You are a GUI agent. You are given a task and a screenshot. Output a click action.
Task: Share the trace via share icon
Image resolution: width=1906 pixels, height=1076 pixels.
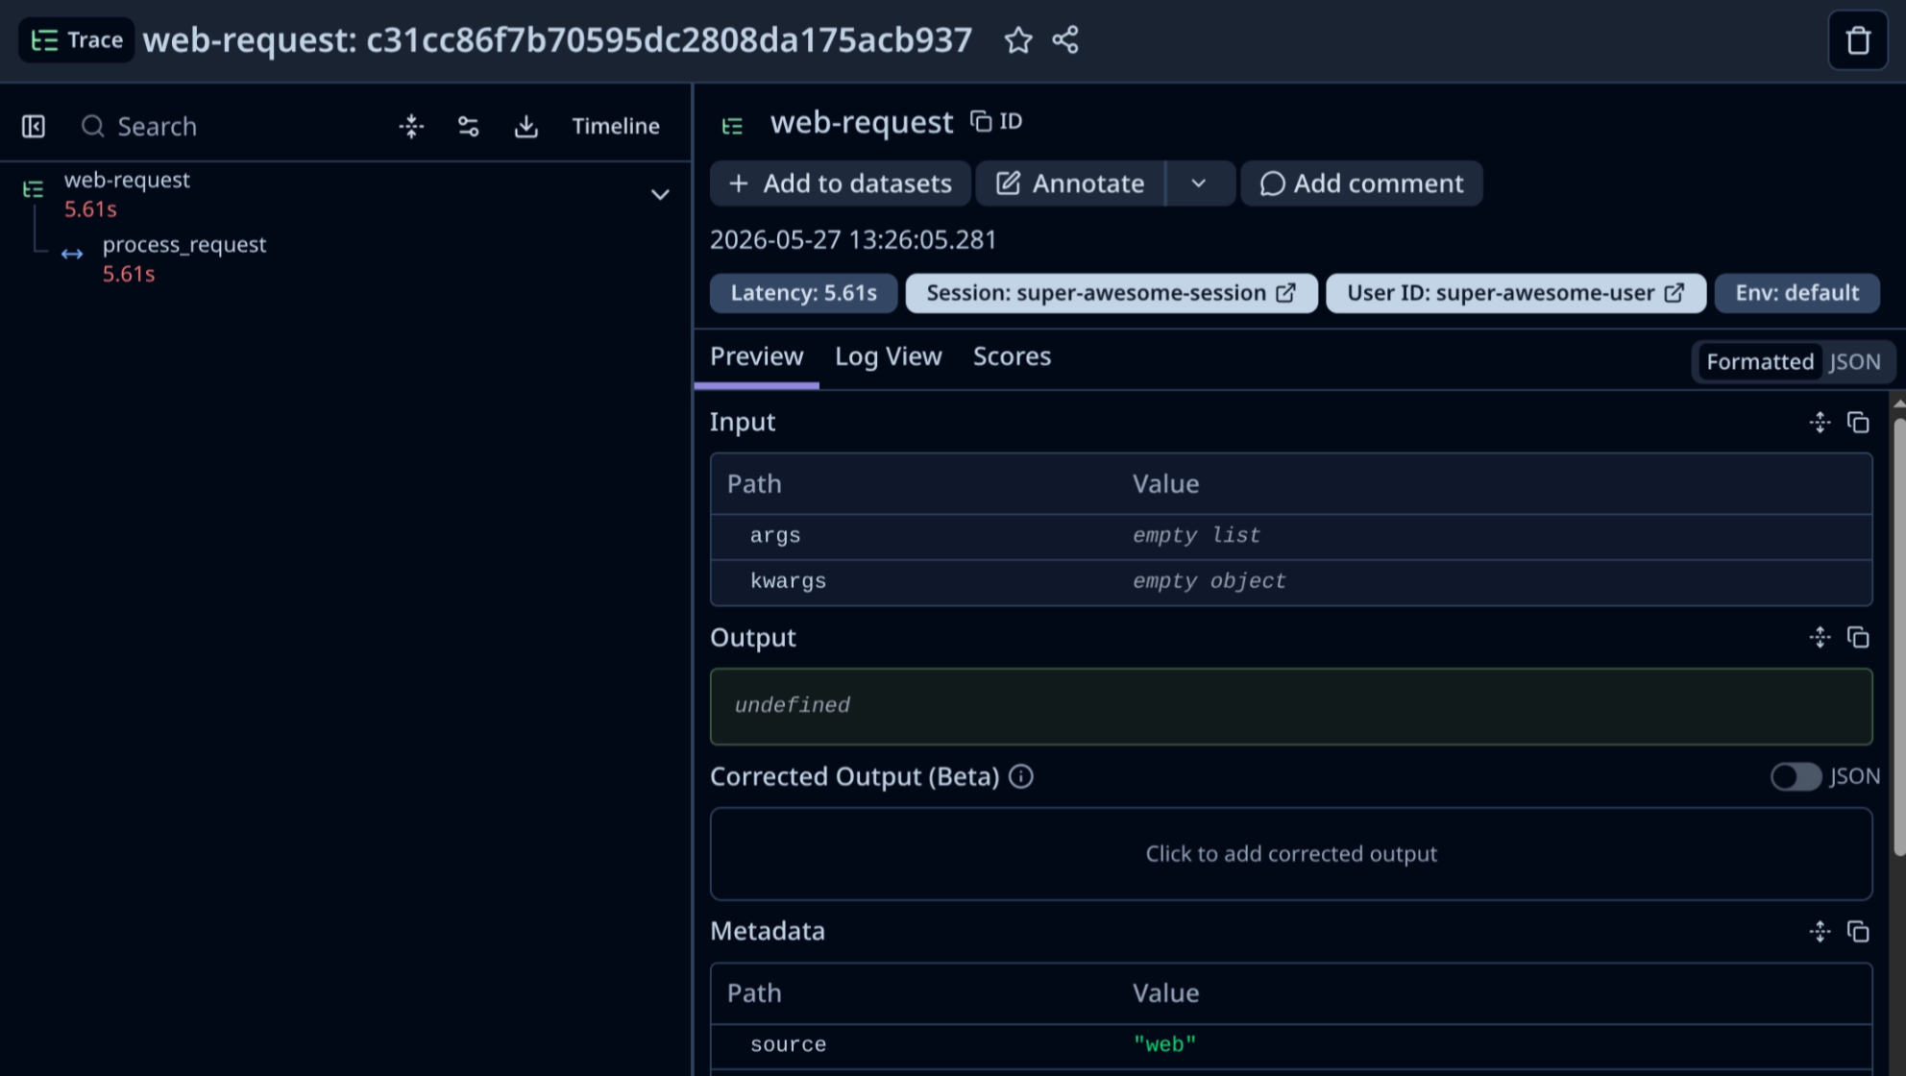tap(1065, 40)
